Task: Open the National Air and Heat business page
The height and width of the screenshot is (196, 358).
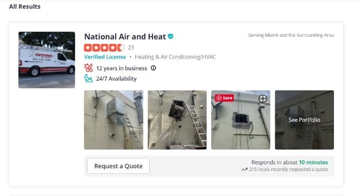Action: pos(125,36)
